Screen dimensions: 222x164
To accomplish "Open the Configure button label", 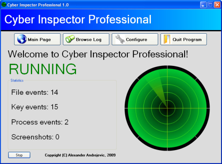I will [136, 40].
